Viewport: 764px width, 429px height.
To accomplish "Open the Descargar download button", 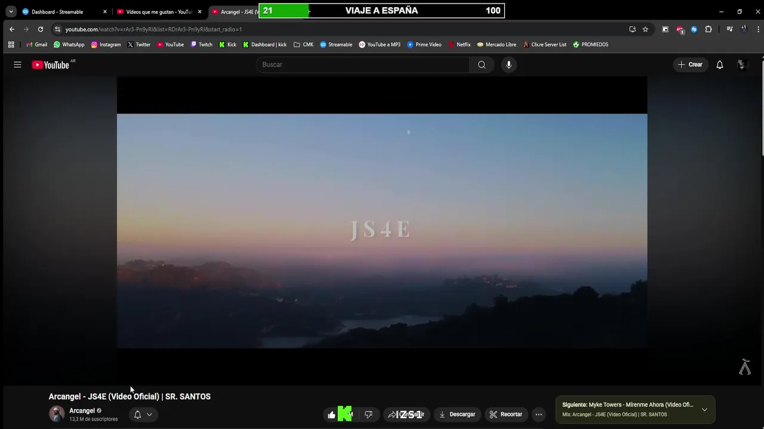I will coord(457,415).
